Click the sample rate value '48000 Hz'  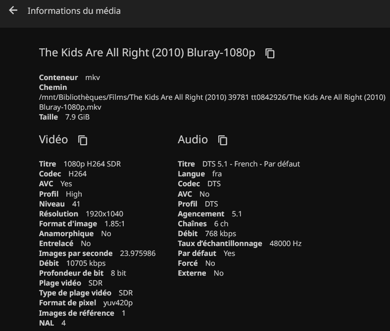(x=286, y=244)
